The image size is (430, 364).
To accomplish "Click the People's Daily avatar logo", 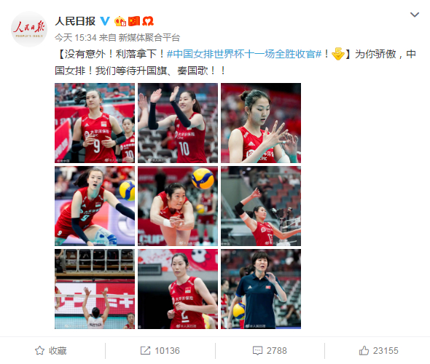I will pyautogui.click(x=29, y=29).
